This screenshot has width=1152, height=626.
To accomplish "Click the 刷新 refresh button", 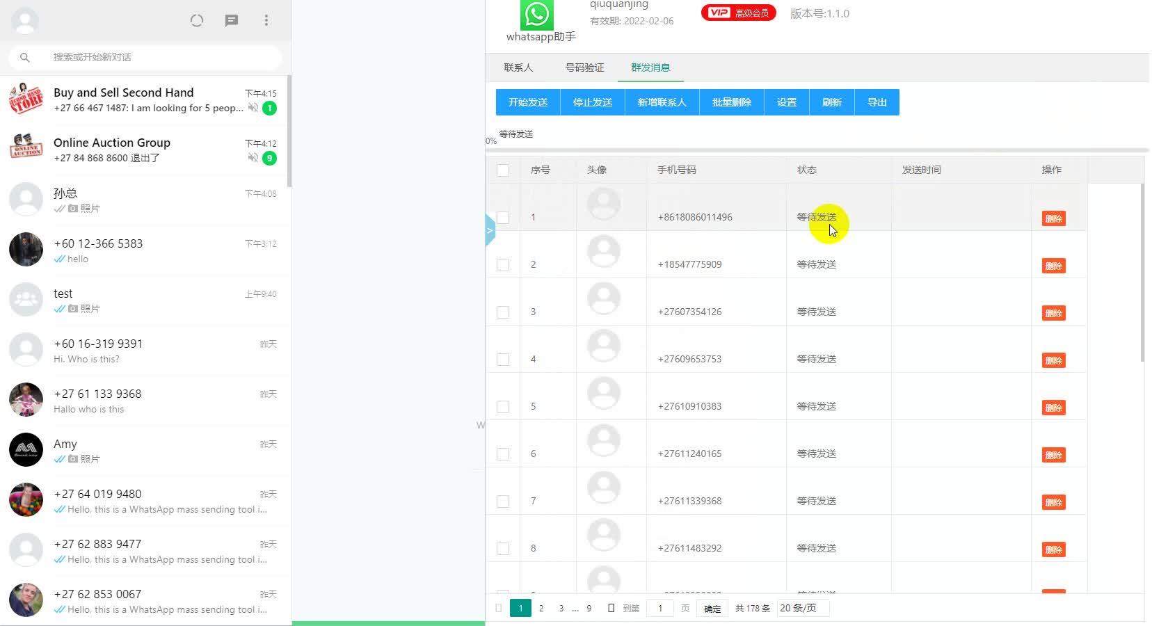I will tap(832, 102).
